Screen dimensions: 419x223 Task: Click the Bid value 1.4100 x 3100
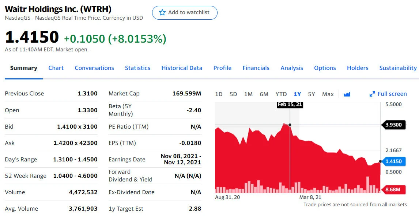77,126
